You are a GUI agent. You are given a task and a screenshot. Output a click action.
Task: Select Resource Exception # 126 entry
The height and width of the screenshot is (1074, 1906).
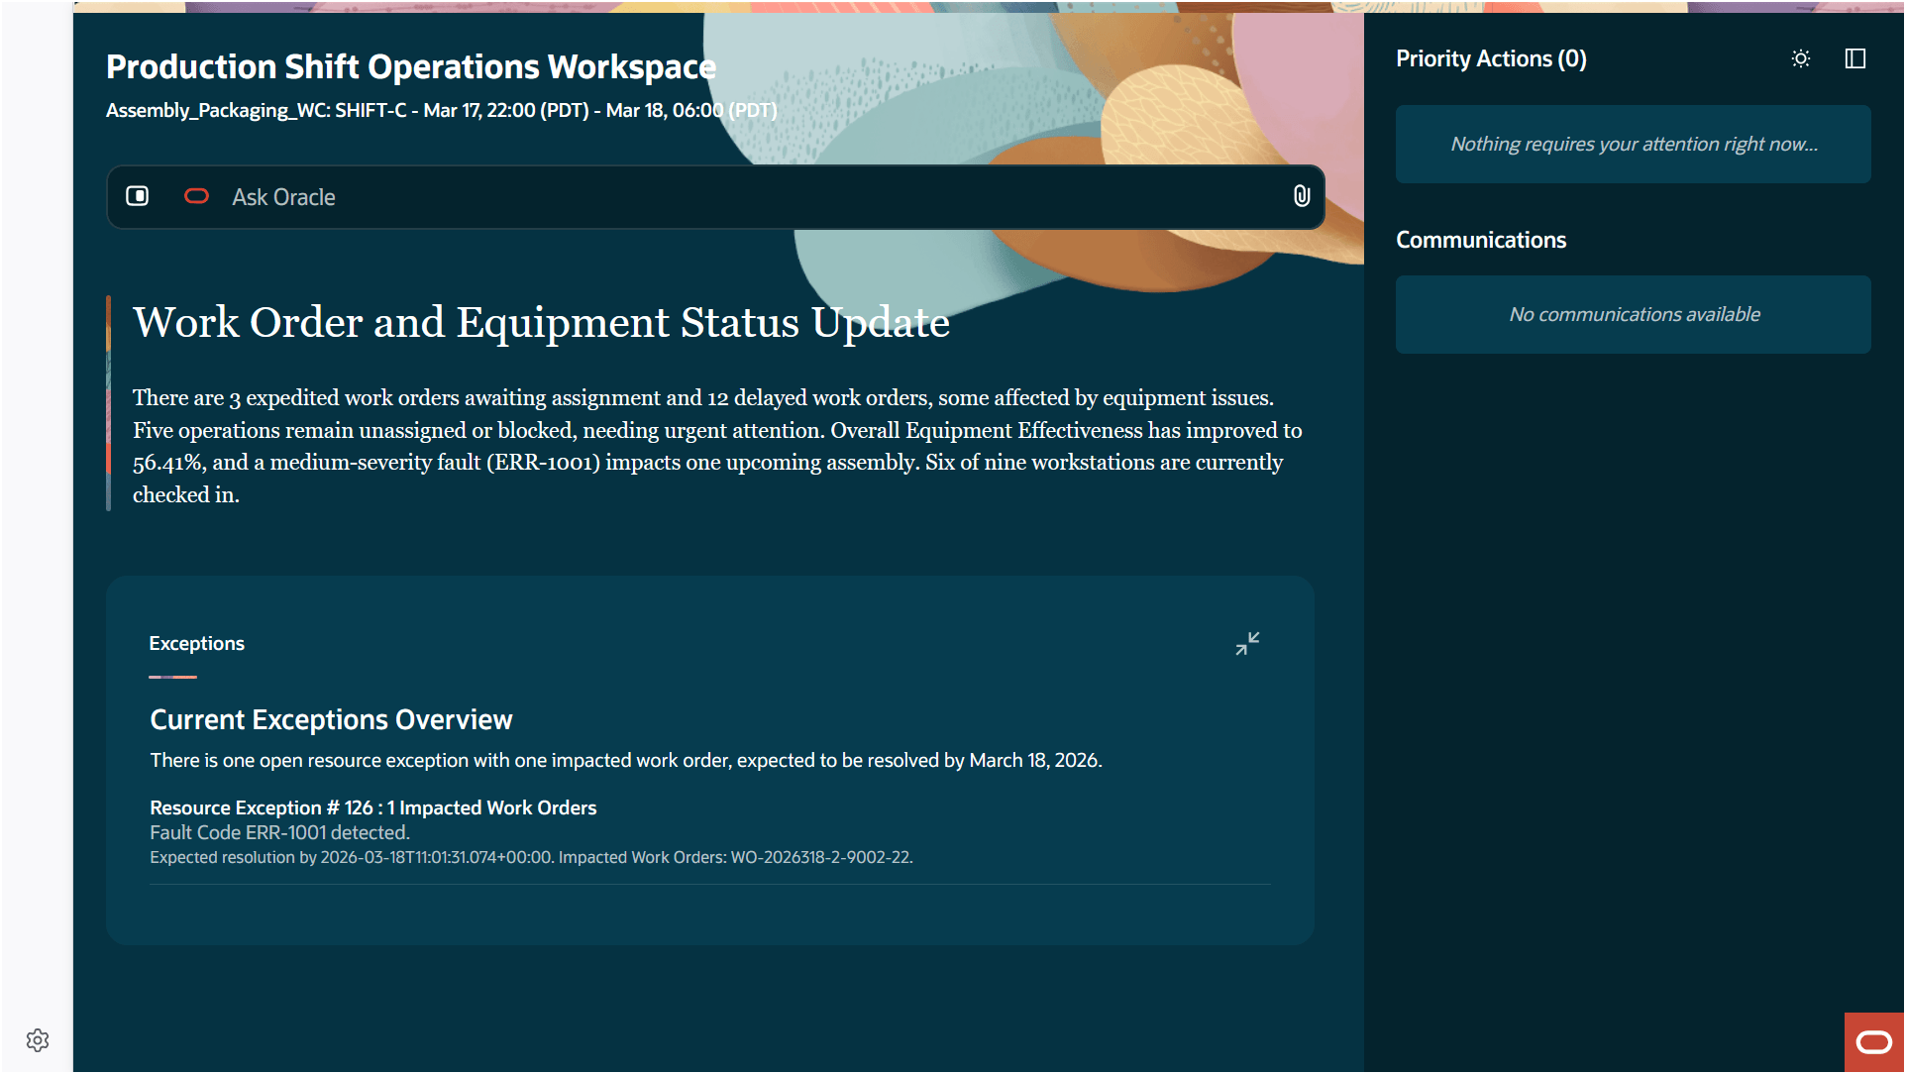372,807
